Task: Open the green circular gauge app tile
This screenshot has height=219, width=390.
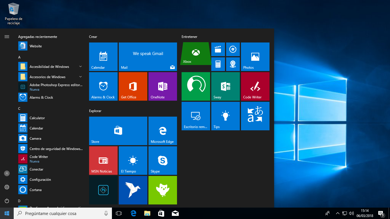Action: (x=196, y=86)
